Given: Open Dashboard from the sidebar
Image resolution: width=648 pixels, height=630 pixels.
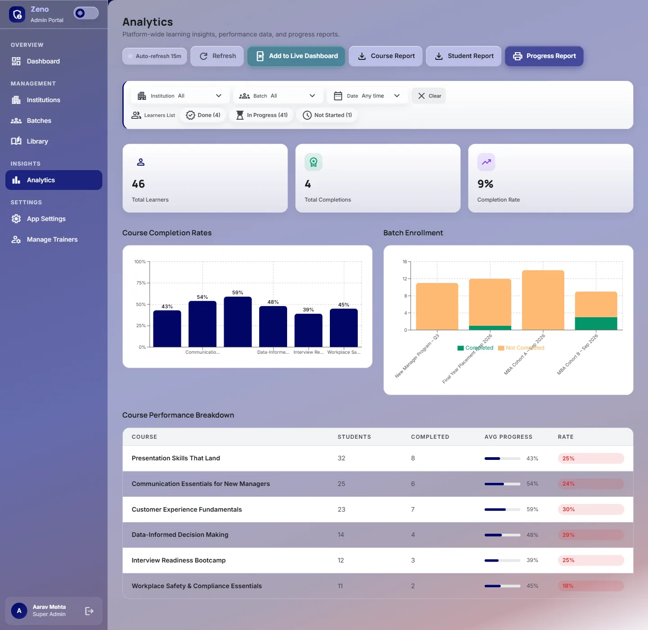Looking at the screenshot, I should click(x=54, y=61).
